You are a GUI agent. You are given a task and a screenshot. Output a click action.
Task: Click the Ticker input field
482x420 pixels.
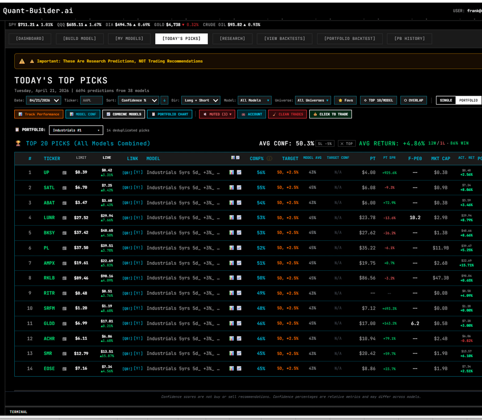click(x=91, y=100)
